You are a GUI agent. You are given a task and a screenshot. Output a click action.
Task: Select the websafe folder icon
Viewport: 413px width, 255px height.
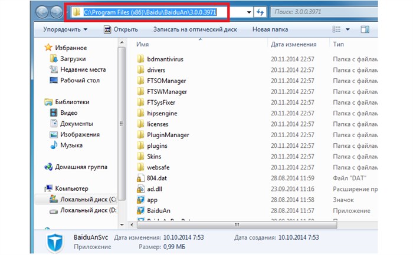click(140, 167)
